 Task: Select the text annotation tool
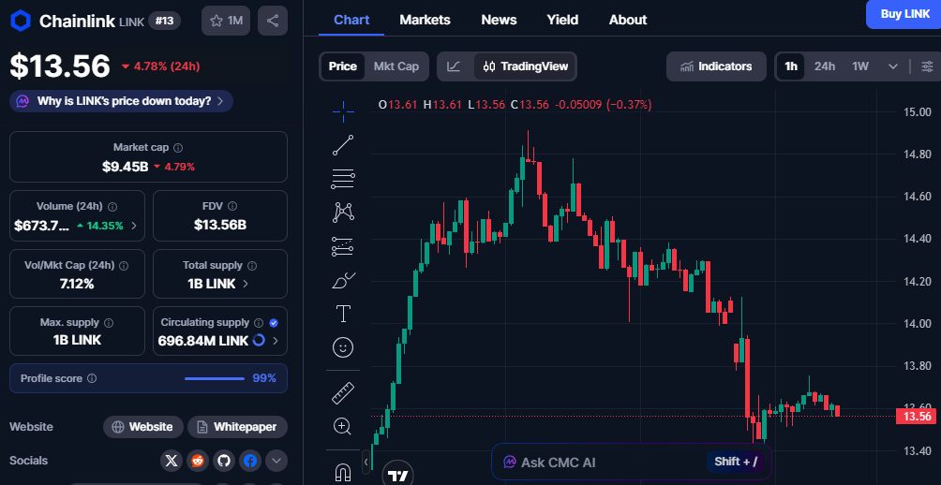click(x=343, y=314)
